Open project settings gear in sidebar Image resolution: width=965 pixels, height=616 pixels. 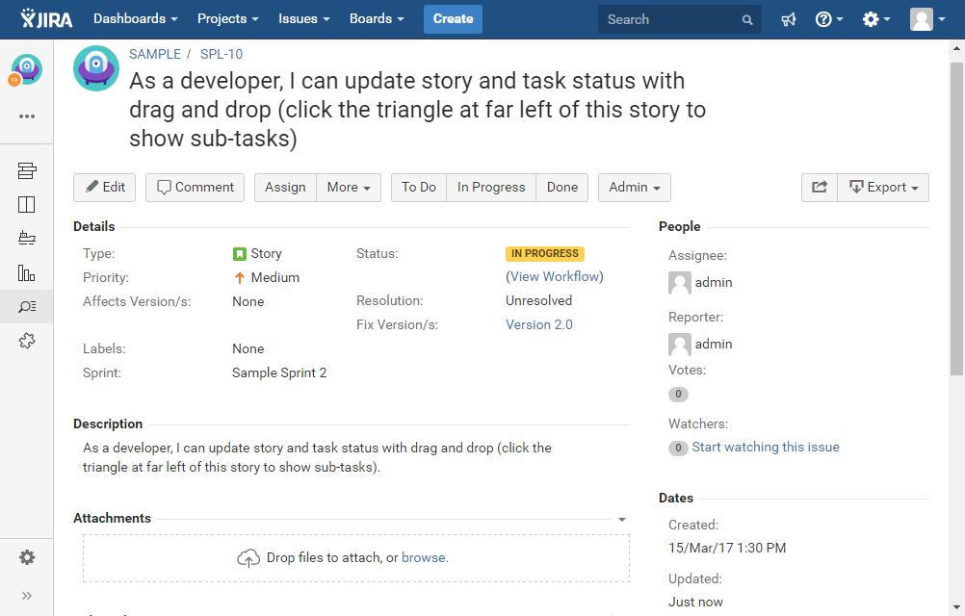tap(27, 557)
